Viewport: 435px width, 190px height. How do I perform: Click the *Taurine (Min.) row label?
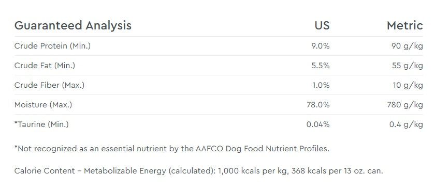[x=41, y=124]
